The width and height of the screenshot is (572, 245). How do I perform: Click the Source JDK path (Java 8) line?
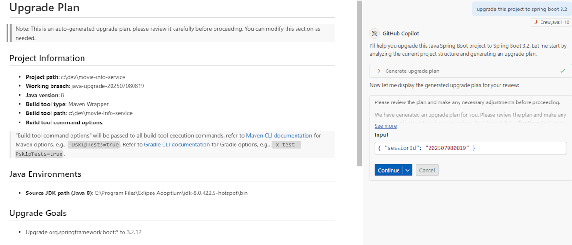pos(137,193)
